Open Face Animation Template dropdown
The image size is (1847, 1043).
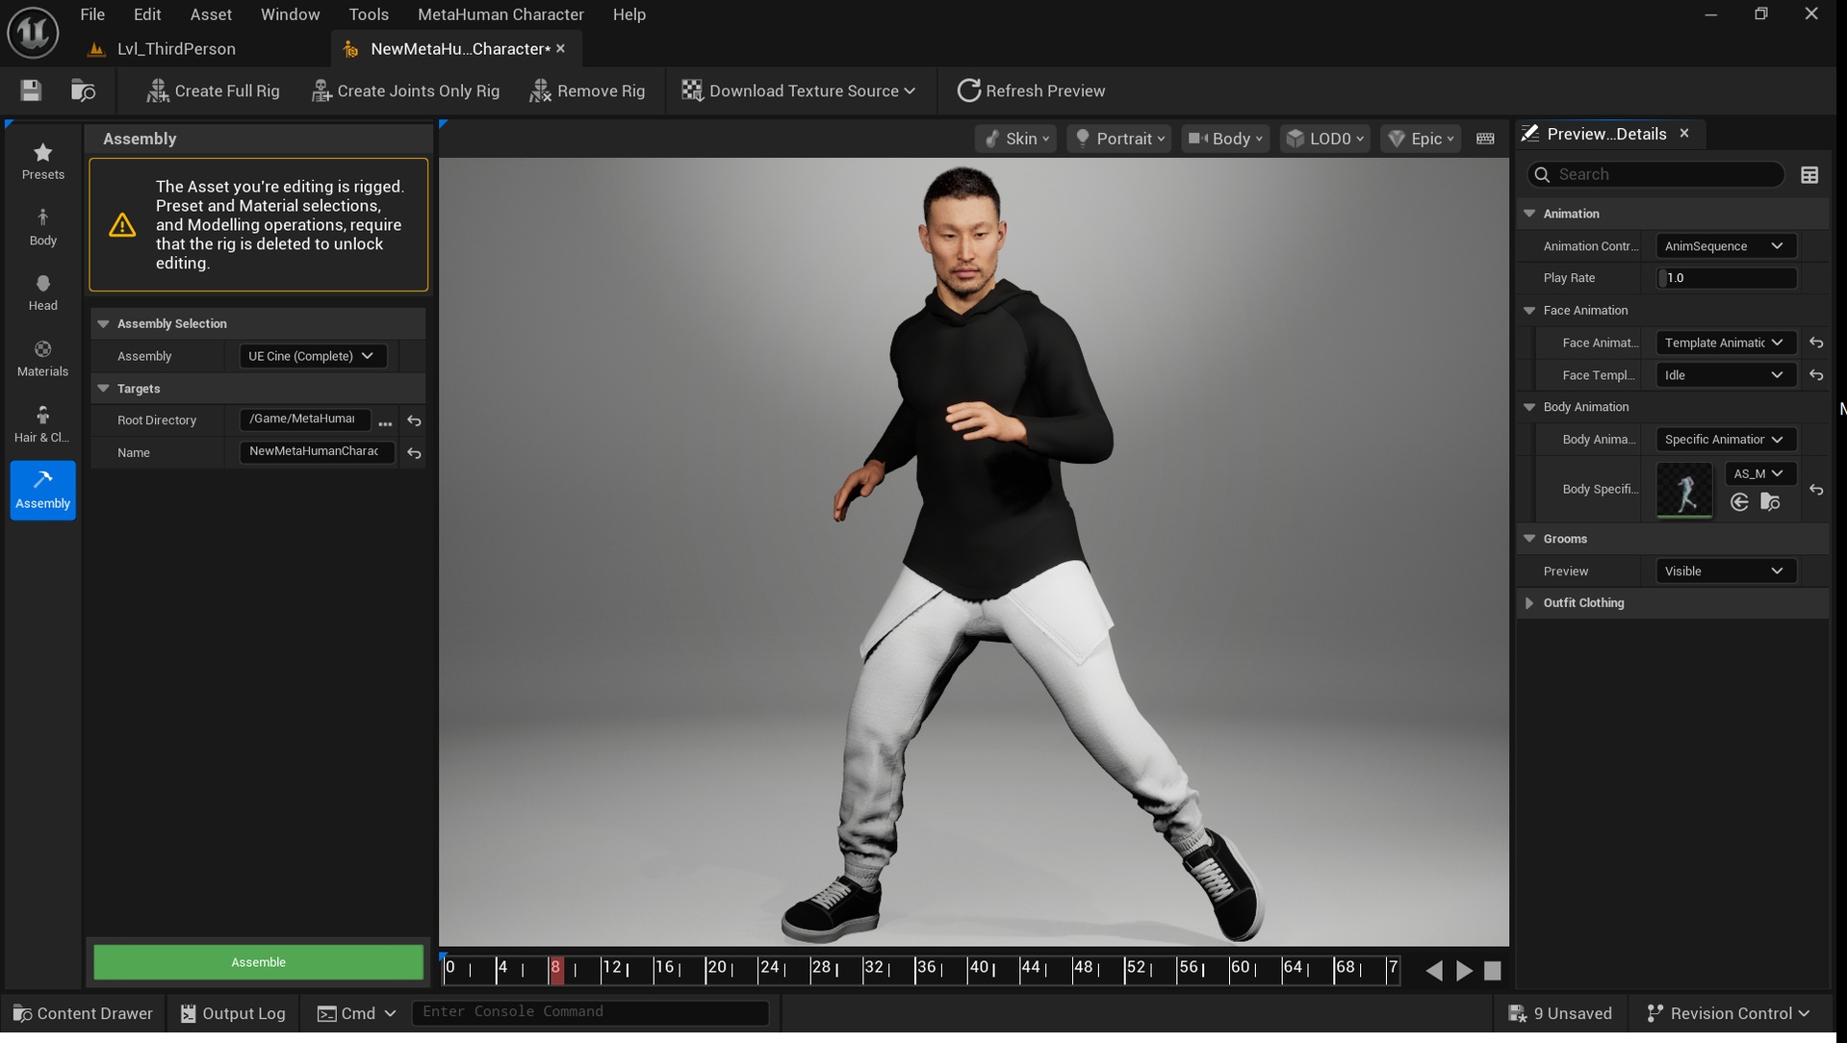point(1725,343)
